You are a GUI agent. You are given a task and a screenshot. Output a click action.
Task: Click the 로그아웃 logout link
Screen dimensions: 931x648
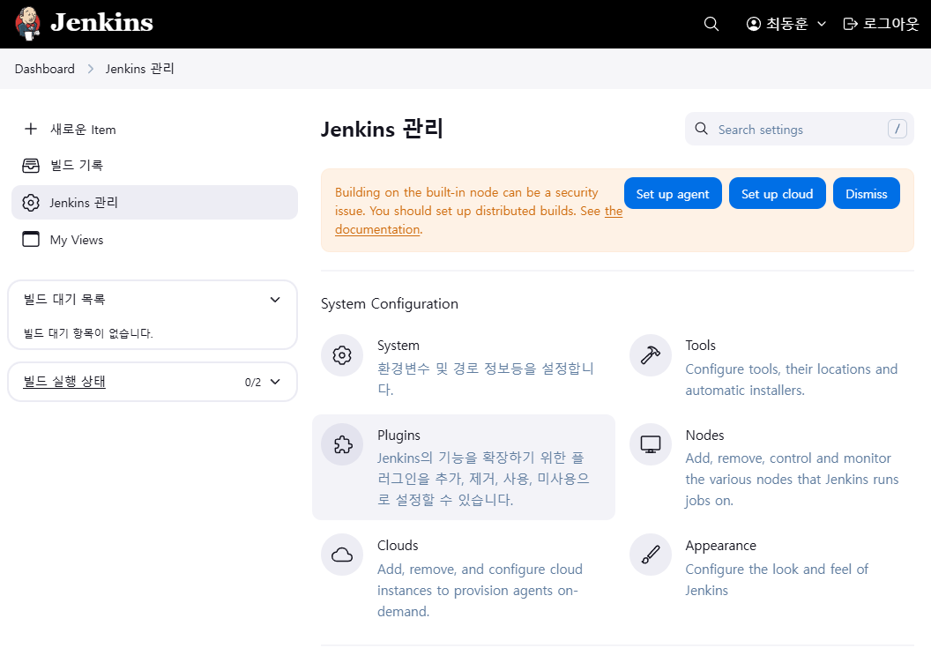(x=882, y=24)
